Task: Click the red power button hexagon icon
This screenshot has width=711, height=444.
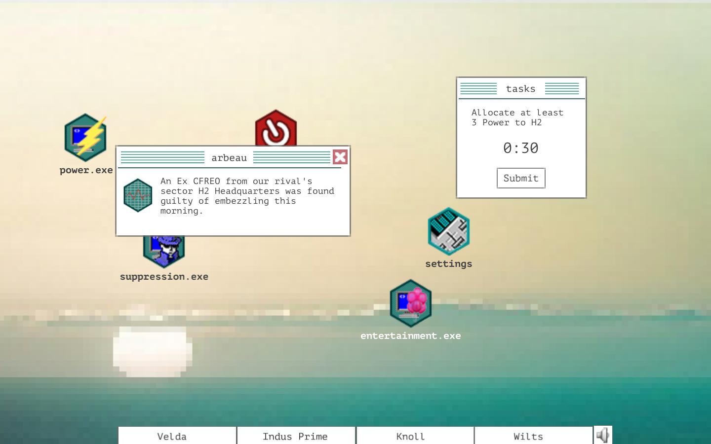Action: pos(276,128)
